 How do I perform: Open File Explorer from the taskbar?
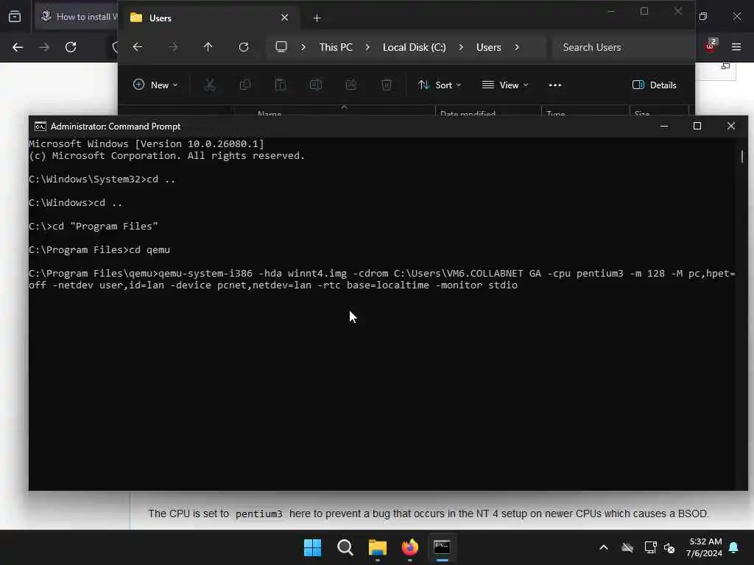click(378, 547)
